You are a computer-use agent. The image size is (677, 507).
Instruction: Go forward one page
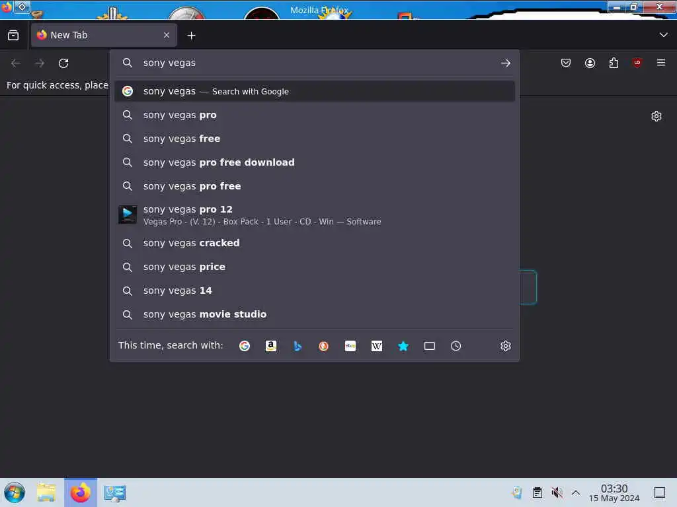pyautogui.click(x=40, y=63)
